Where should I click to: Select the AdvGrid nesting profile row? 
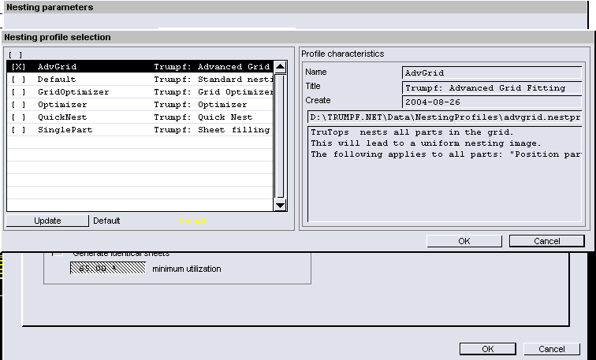(140, 66)
